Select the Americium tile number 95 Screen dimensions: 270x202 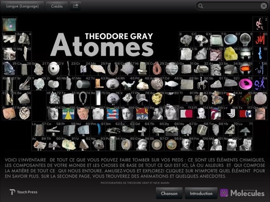128,143
